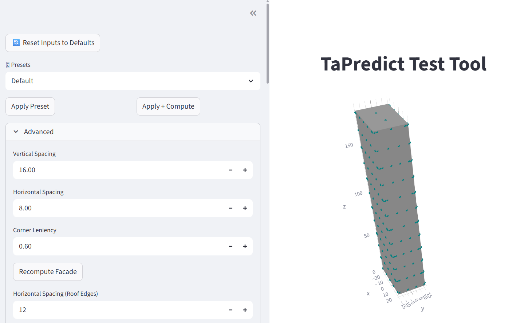Viewport: 516px width, 323px height.
Task: Decrease Corner Leniency with minus icon
Action: [x=231, y=246]
